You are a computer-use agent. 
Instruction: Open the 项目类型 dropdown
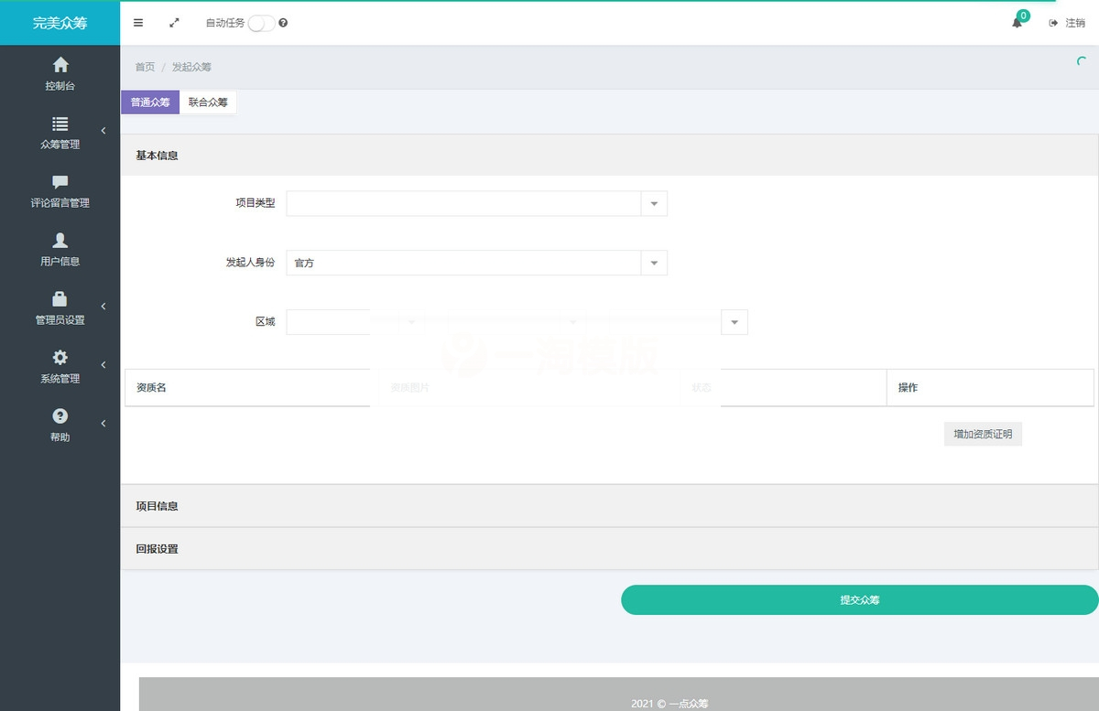[653, 203]
